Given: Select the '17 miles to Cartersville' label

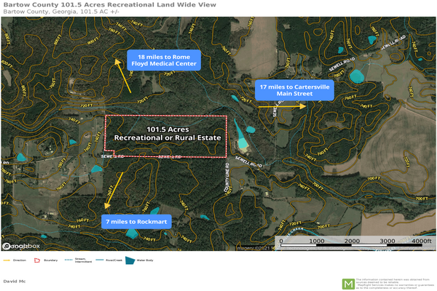Looking at the screenshot, I should (295, 90).
